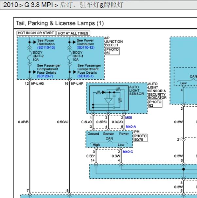Select the BODY UNIT-2 10A fuse symbol

pyautogui.click(x=30, y=56)
